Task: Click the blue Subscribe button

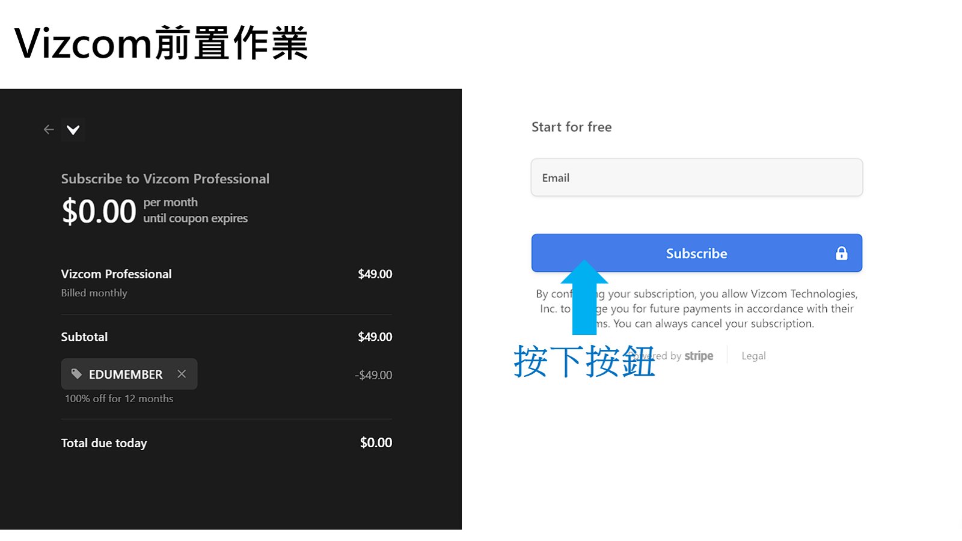Action: click(x=697, y=253)
